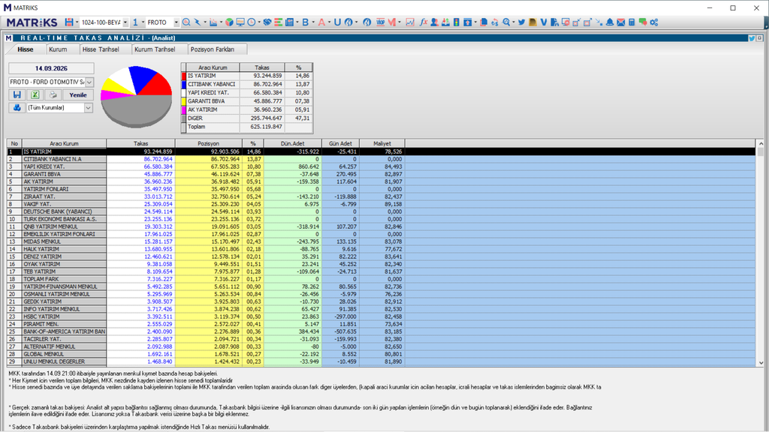Click the pie chart graphic
This screenshot has height=432, width=769.
(x=137, y=97)
